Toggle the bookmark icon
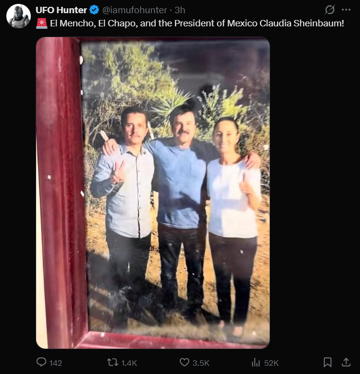 [x=328, y=362]
